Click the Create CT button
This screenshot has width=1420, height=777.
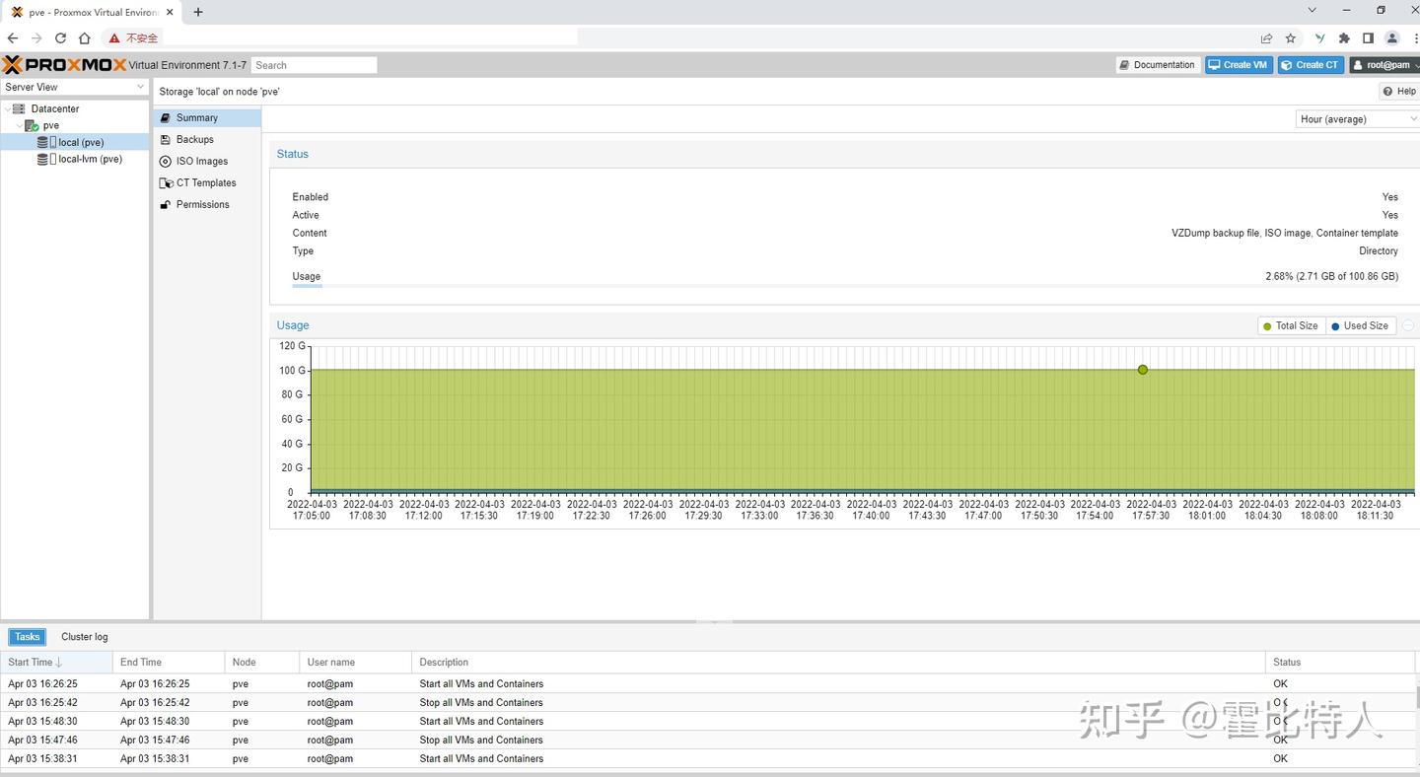click(1311, 65)
